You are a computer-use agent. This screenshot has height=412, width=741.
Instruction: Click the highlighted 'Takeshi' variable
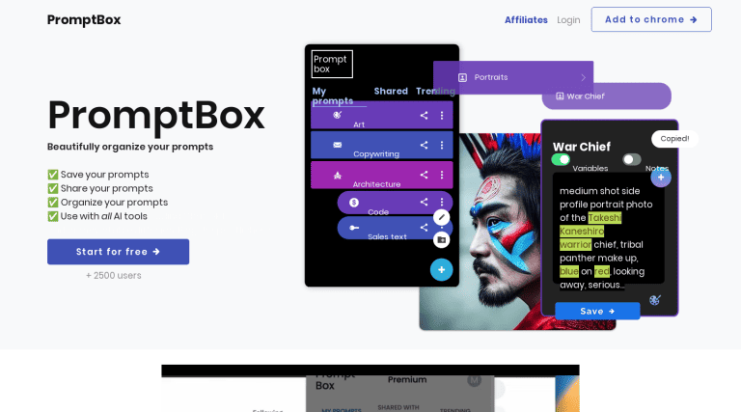tap(604, 218)
